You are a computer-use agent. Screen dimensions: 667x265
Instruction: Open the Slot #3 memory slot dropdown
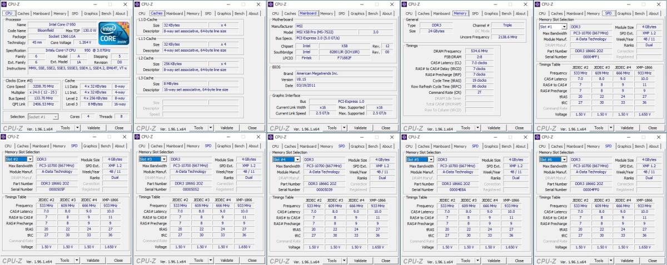164,159
